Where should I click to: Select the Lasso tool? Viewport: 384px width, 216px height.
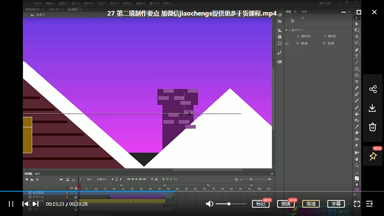tap(357, 43)
